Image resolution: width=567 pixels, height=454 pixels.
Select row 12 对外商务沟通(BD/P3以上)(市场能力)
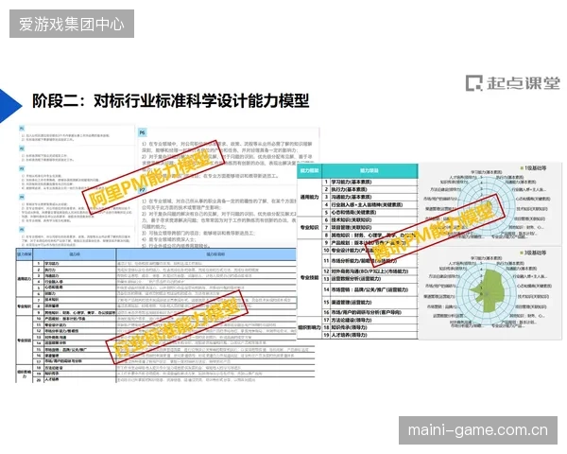pyautogui.click(x=369, y=271)
